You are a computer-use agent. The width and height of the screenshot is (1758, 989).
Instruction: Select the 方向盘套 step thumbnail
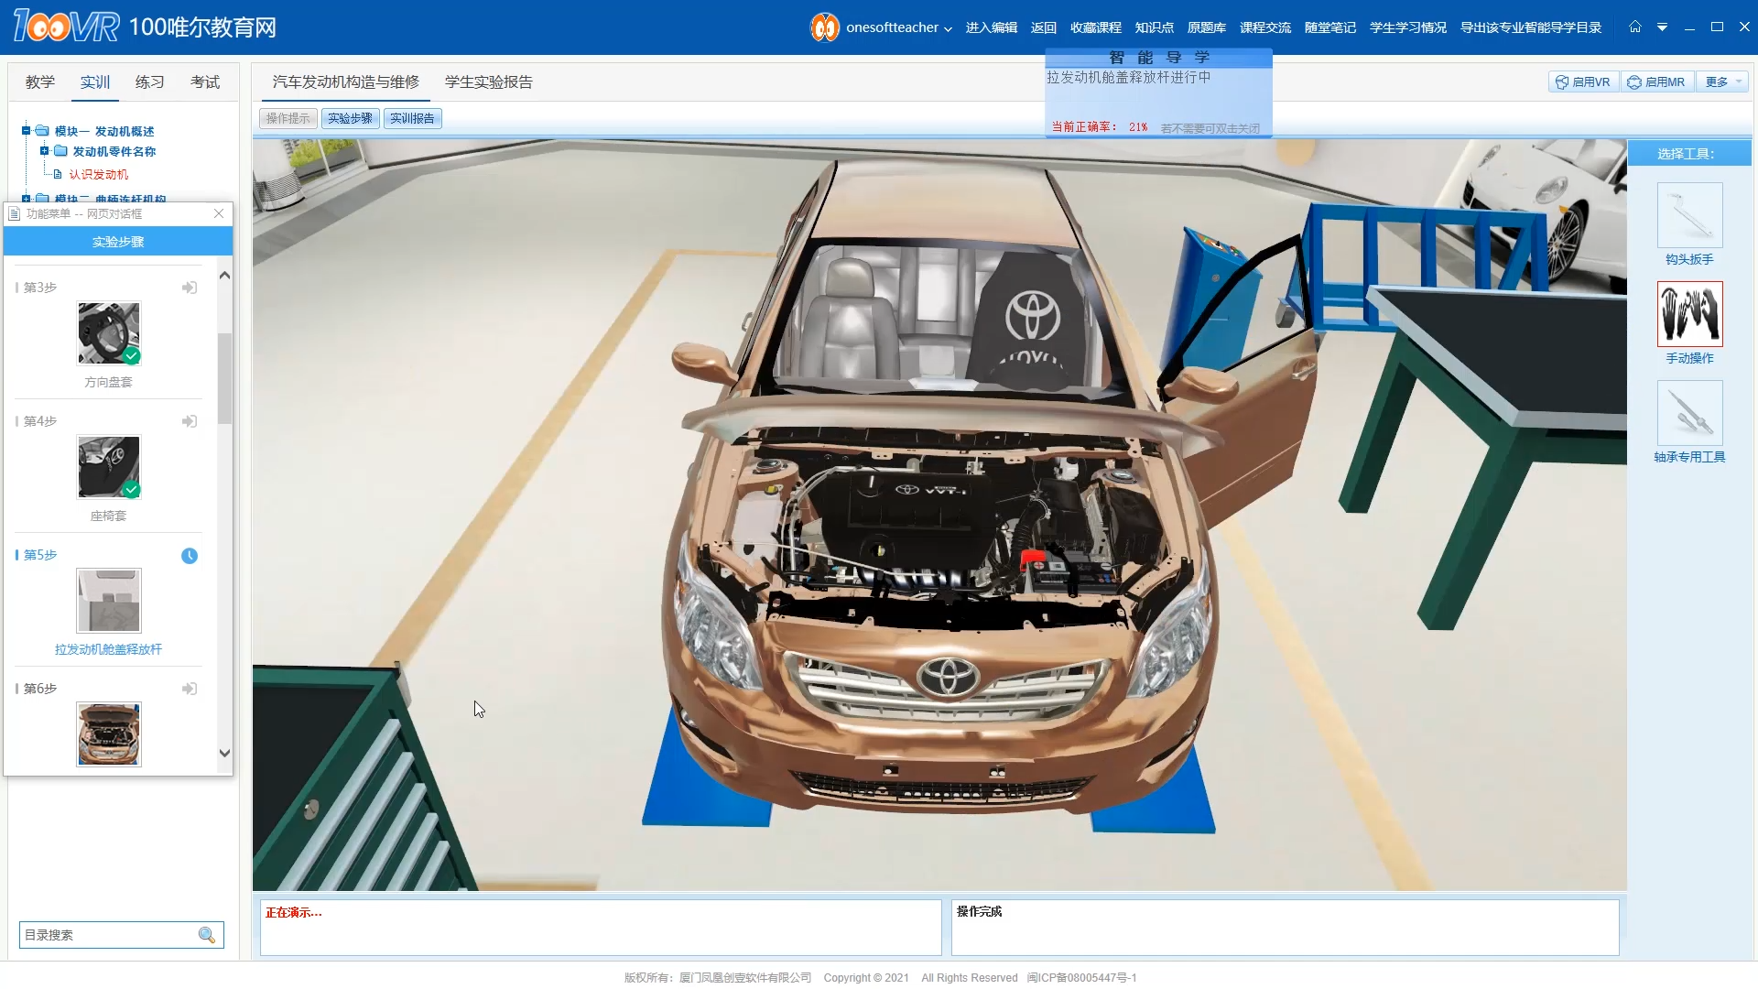[x=109, y=333]
